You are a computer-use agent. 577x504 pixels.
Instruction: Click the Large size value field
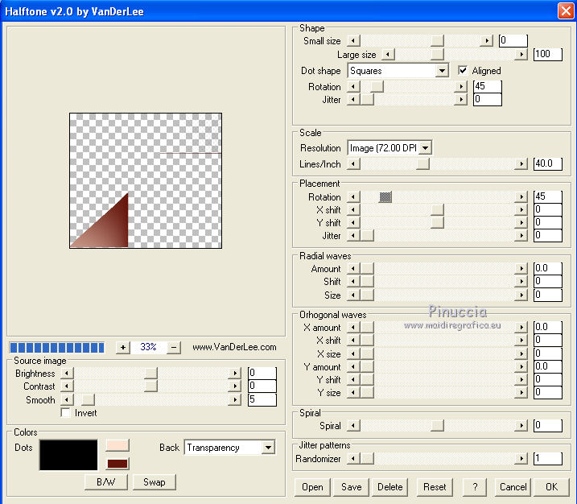(x=547, y=55)
